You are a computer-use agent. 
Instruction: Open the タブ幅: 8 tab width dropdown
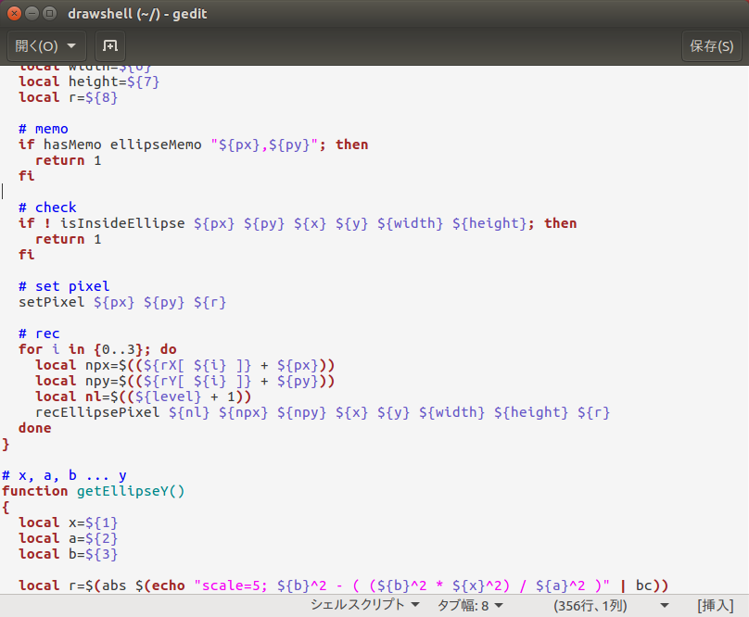tap(469, 604)
